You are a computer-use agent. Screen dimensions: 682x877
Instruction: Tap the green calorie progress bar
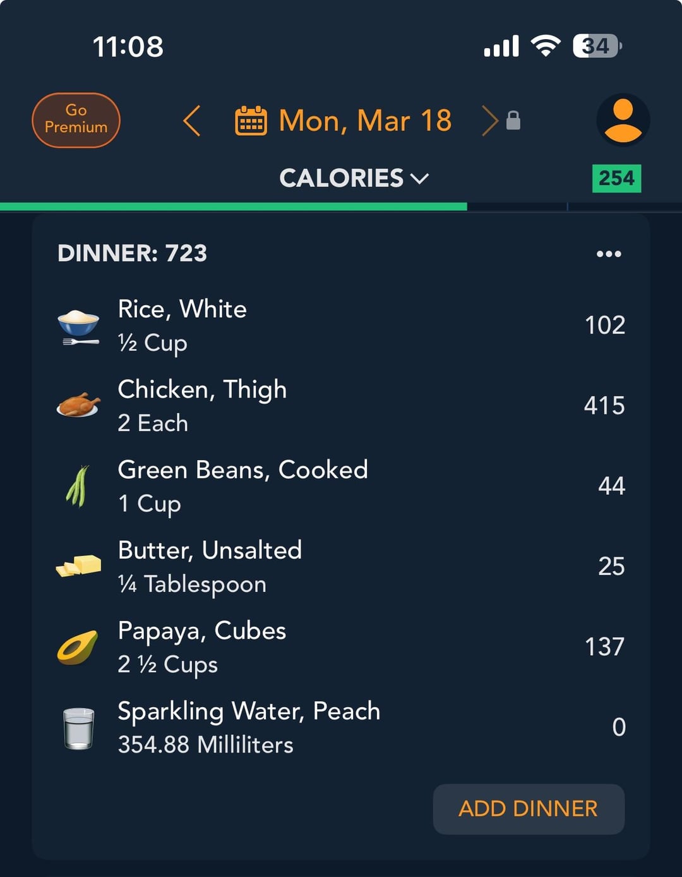pos(234,207)
